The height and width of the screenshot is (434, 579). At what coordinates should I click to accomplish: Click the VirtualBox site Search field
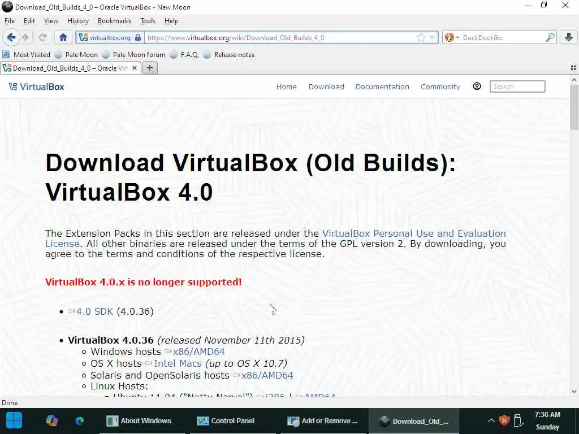[517, 86]
